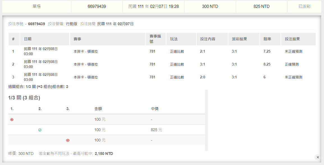Click the payout result '3:1' in row 1
Screen dimensions: 324x165
coord(234,51)
